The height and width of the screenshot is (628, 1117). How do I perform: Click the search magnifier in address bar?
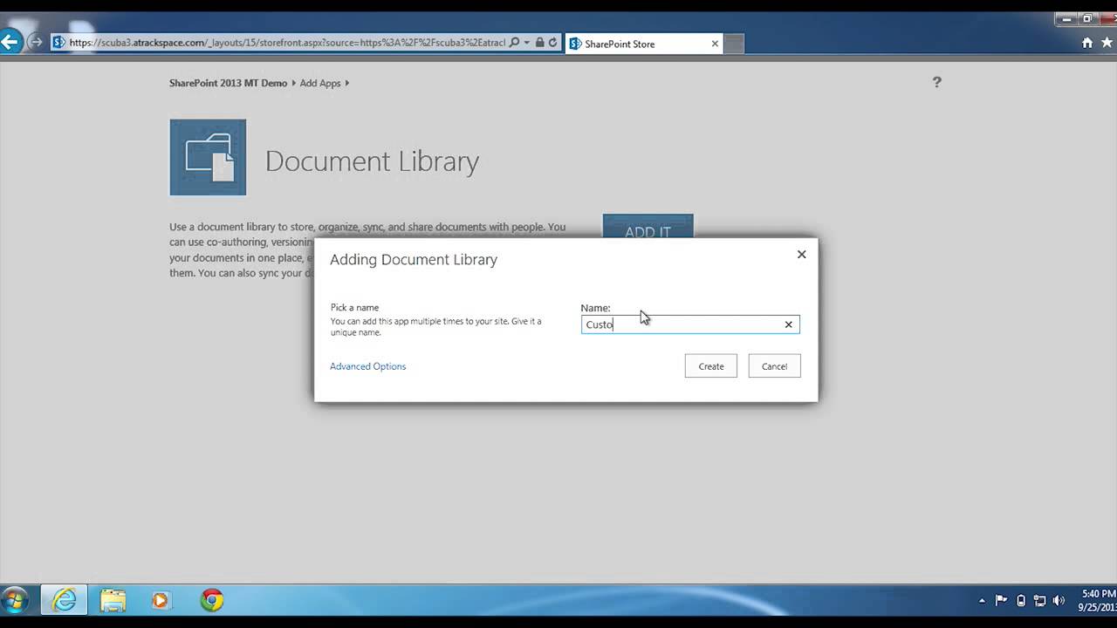tap(514, 42)
